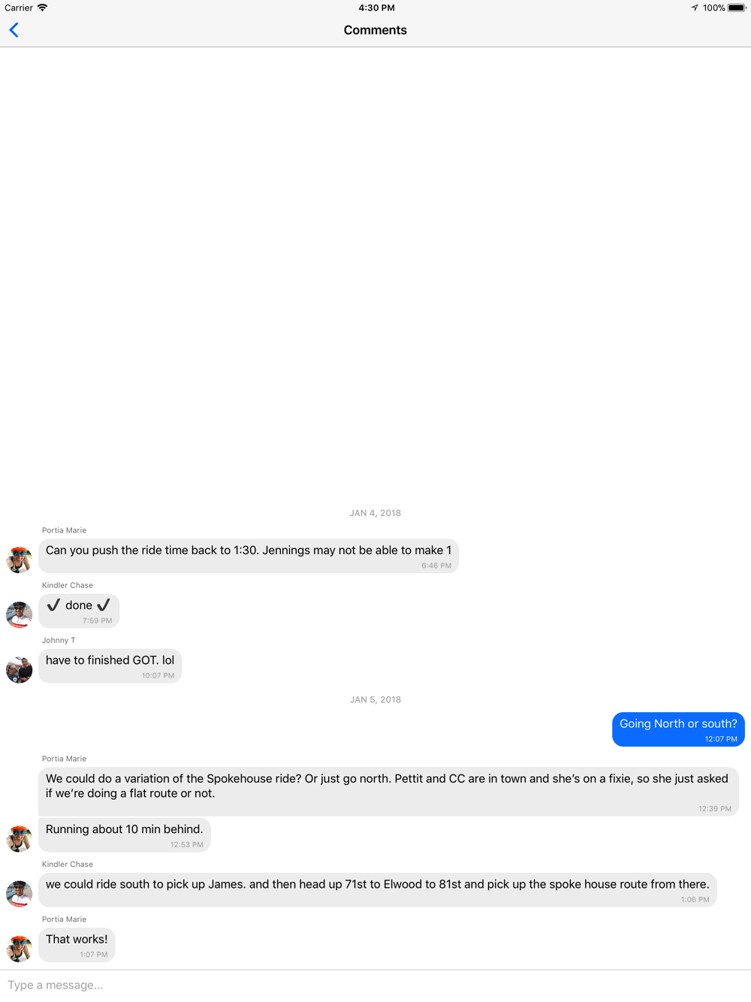This screenshot has width=751, height=1002.
Task: Tap Kindler Chase's avatar beside ride south message
Action: [20, 893]
